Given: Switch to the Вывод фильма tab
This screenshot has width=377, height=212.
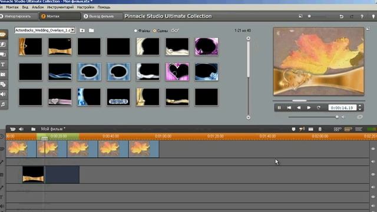Looking at the screenshot, I should pos(102,16).
